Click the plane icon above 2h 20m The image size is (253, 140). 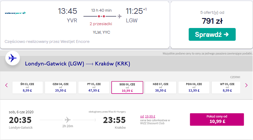[68, 120]
